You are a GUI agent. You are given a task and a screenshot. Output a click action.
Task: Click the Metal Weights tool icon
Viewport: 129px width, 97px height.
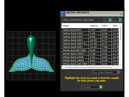(63, 14)
